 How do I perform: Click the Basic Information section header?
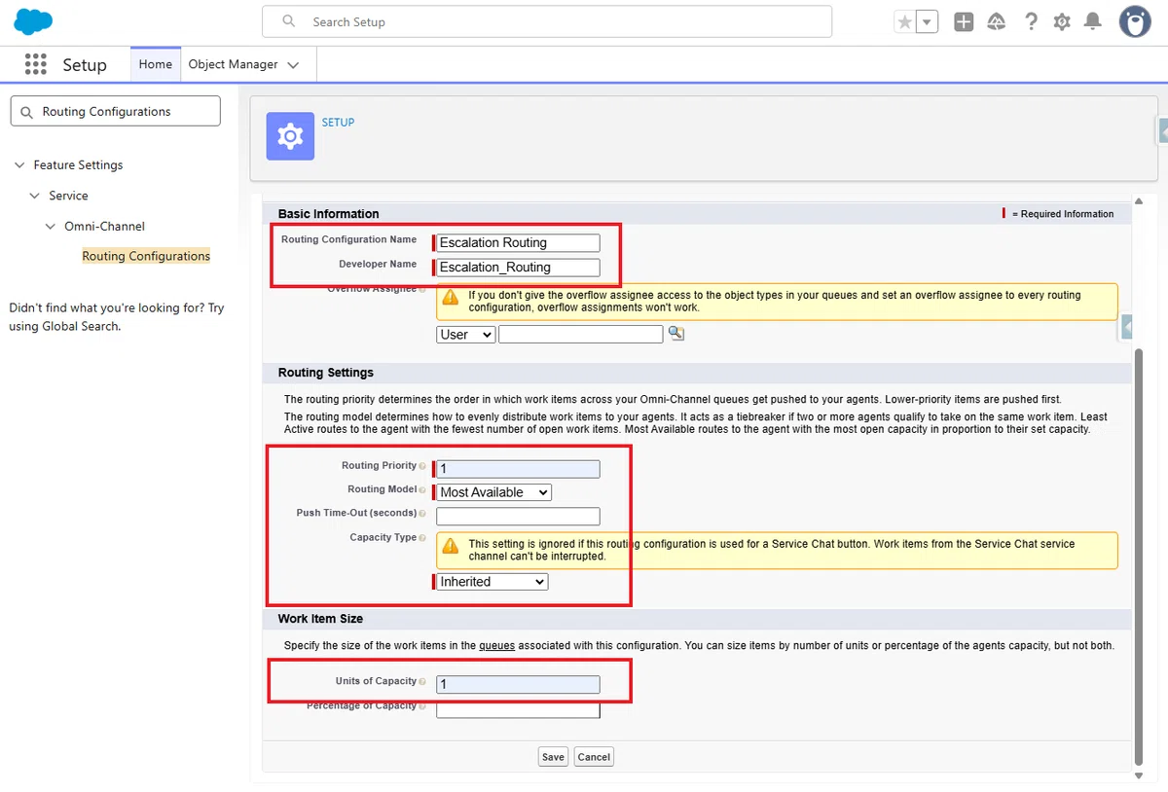[x=329, y=214]
